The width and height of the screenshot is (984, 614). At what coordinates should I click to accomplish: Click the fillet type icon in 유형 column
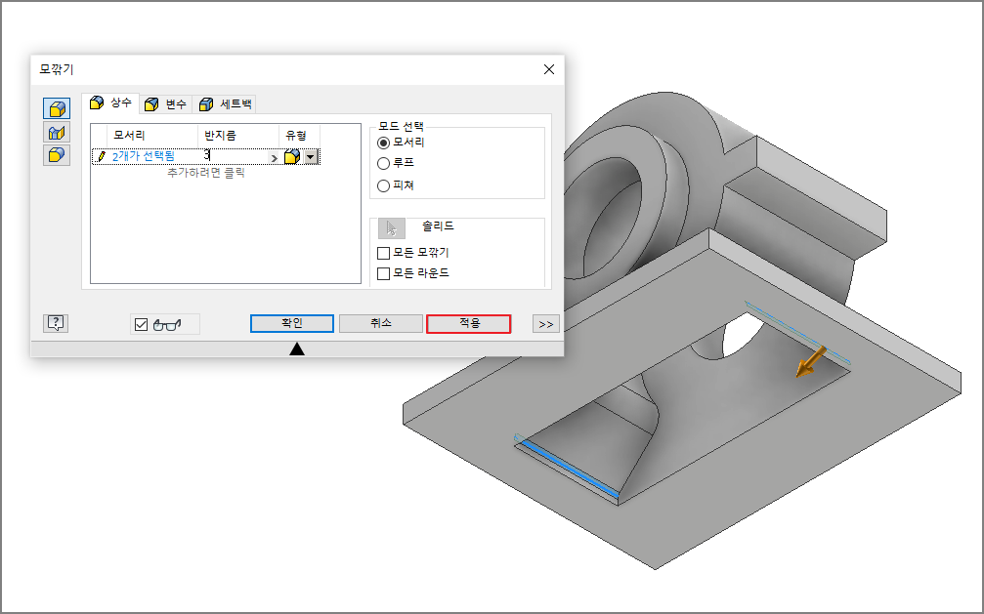[x=292, y=157]
